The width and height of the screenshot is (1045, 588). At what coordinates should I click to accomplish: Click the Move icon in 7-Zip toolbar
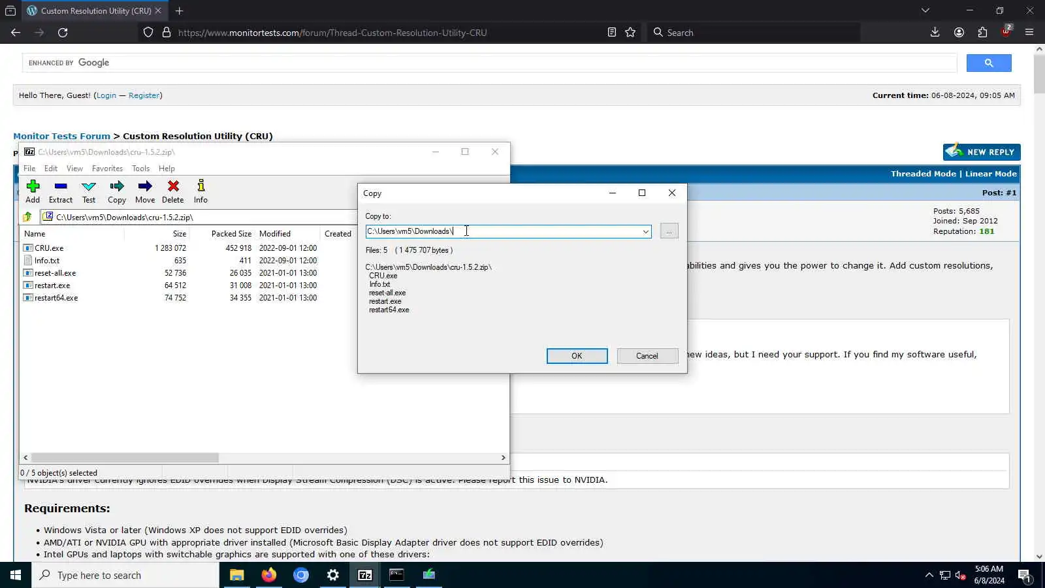coord(145,187)
